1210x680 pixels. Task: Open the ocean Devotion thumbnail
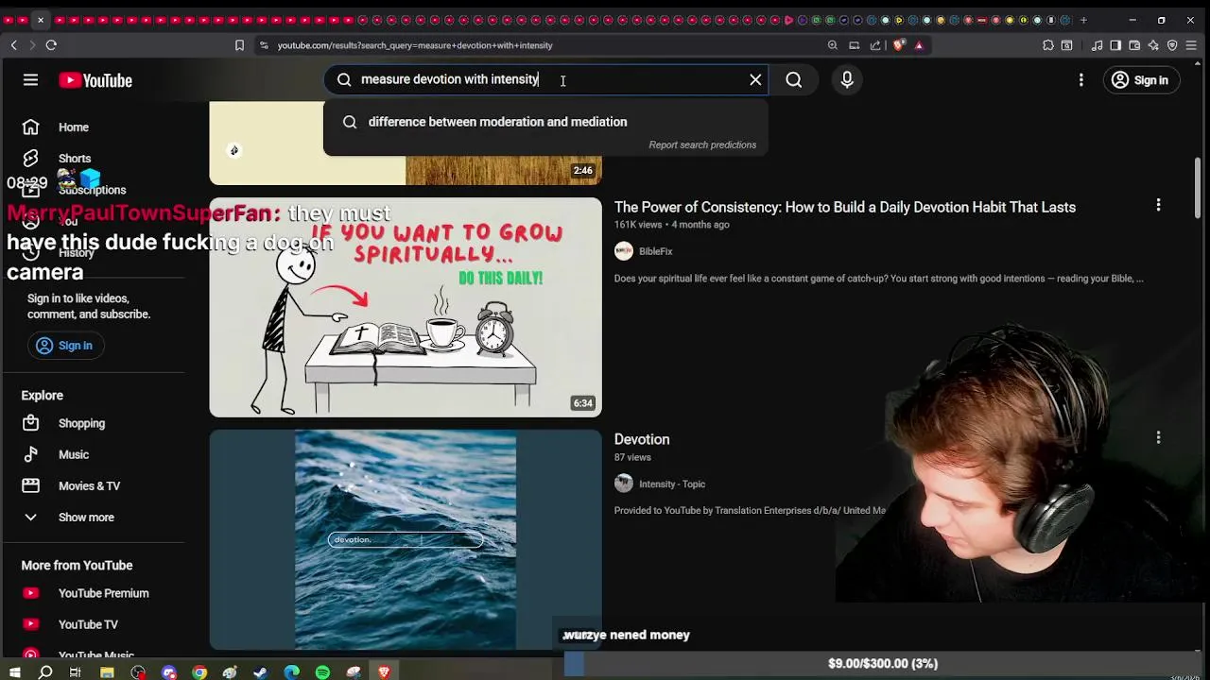click(x=406, y=540)
